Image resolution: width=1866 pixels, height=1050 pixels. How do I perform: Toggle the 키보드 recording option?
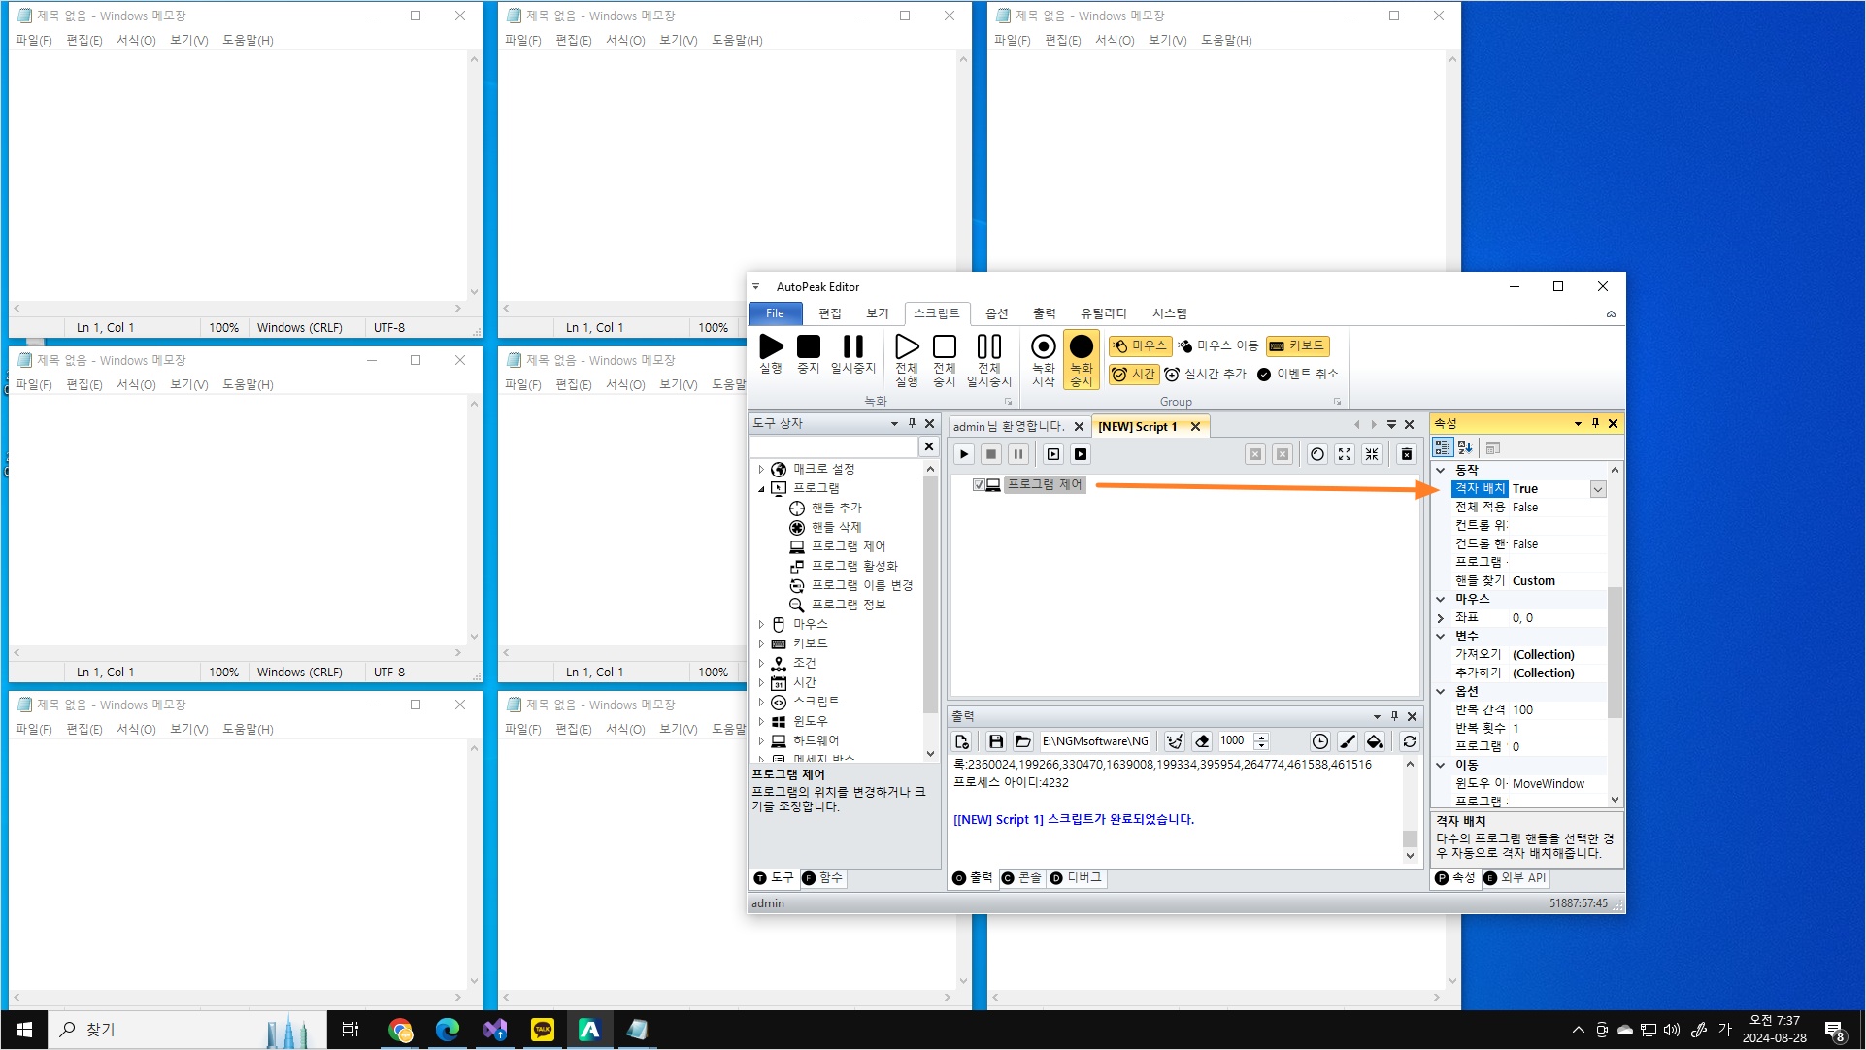click(x=1297, y=345)
